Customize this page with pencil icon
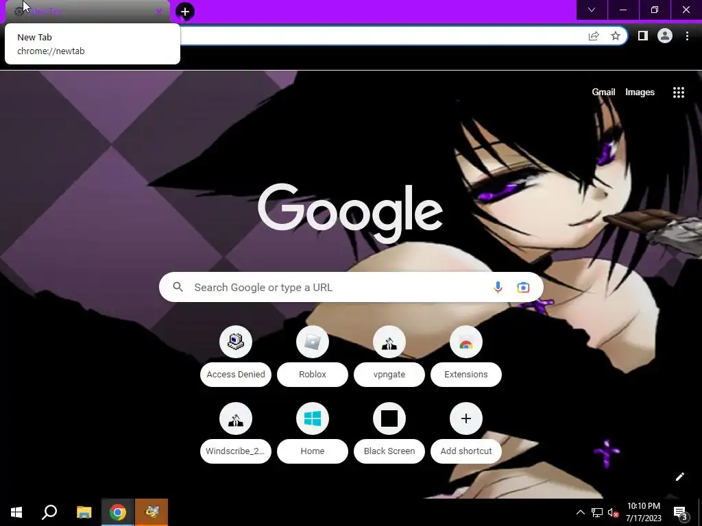 (x=679, y=477)
